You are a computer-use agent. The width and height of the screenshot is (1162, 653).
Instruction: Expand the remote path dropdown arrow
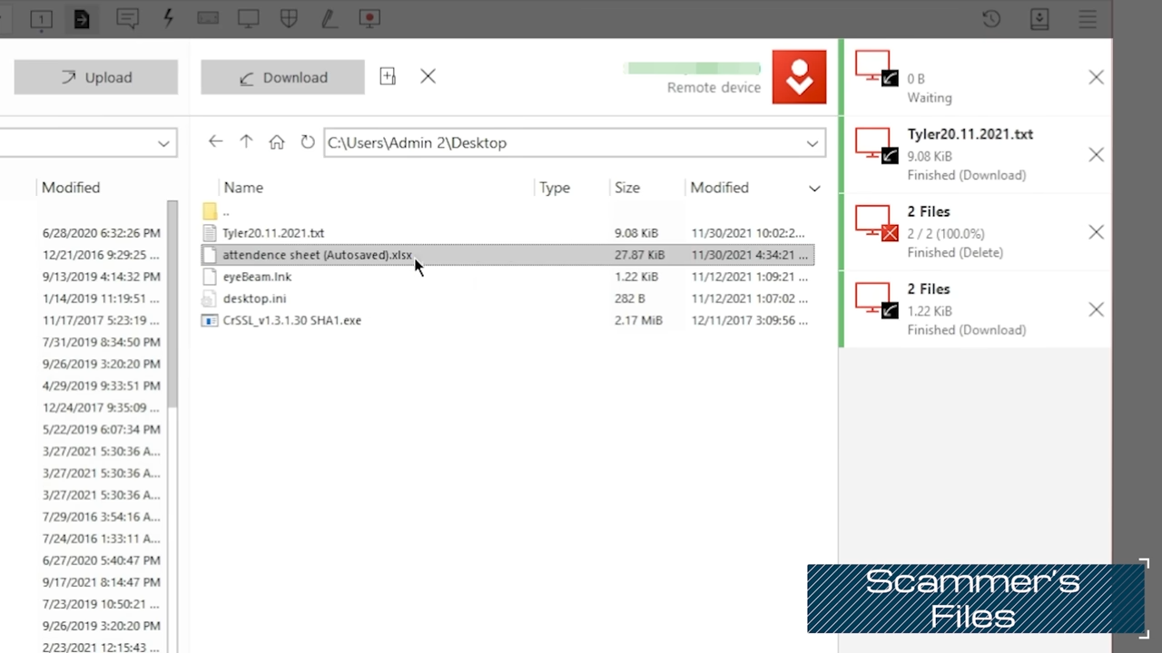pyautogui.click(x=812, y=143)
